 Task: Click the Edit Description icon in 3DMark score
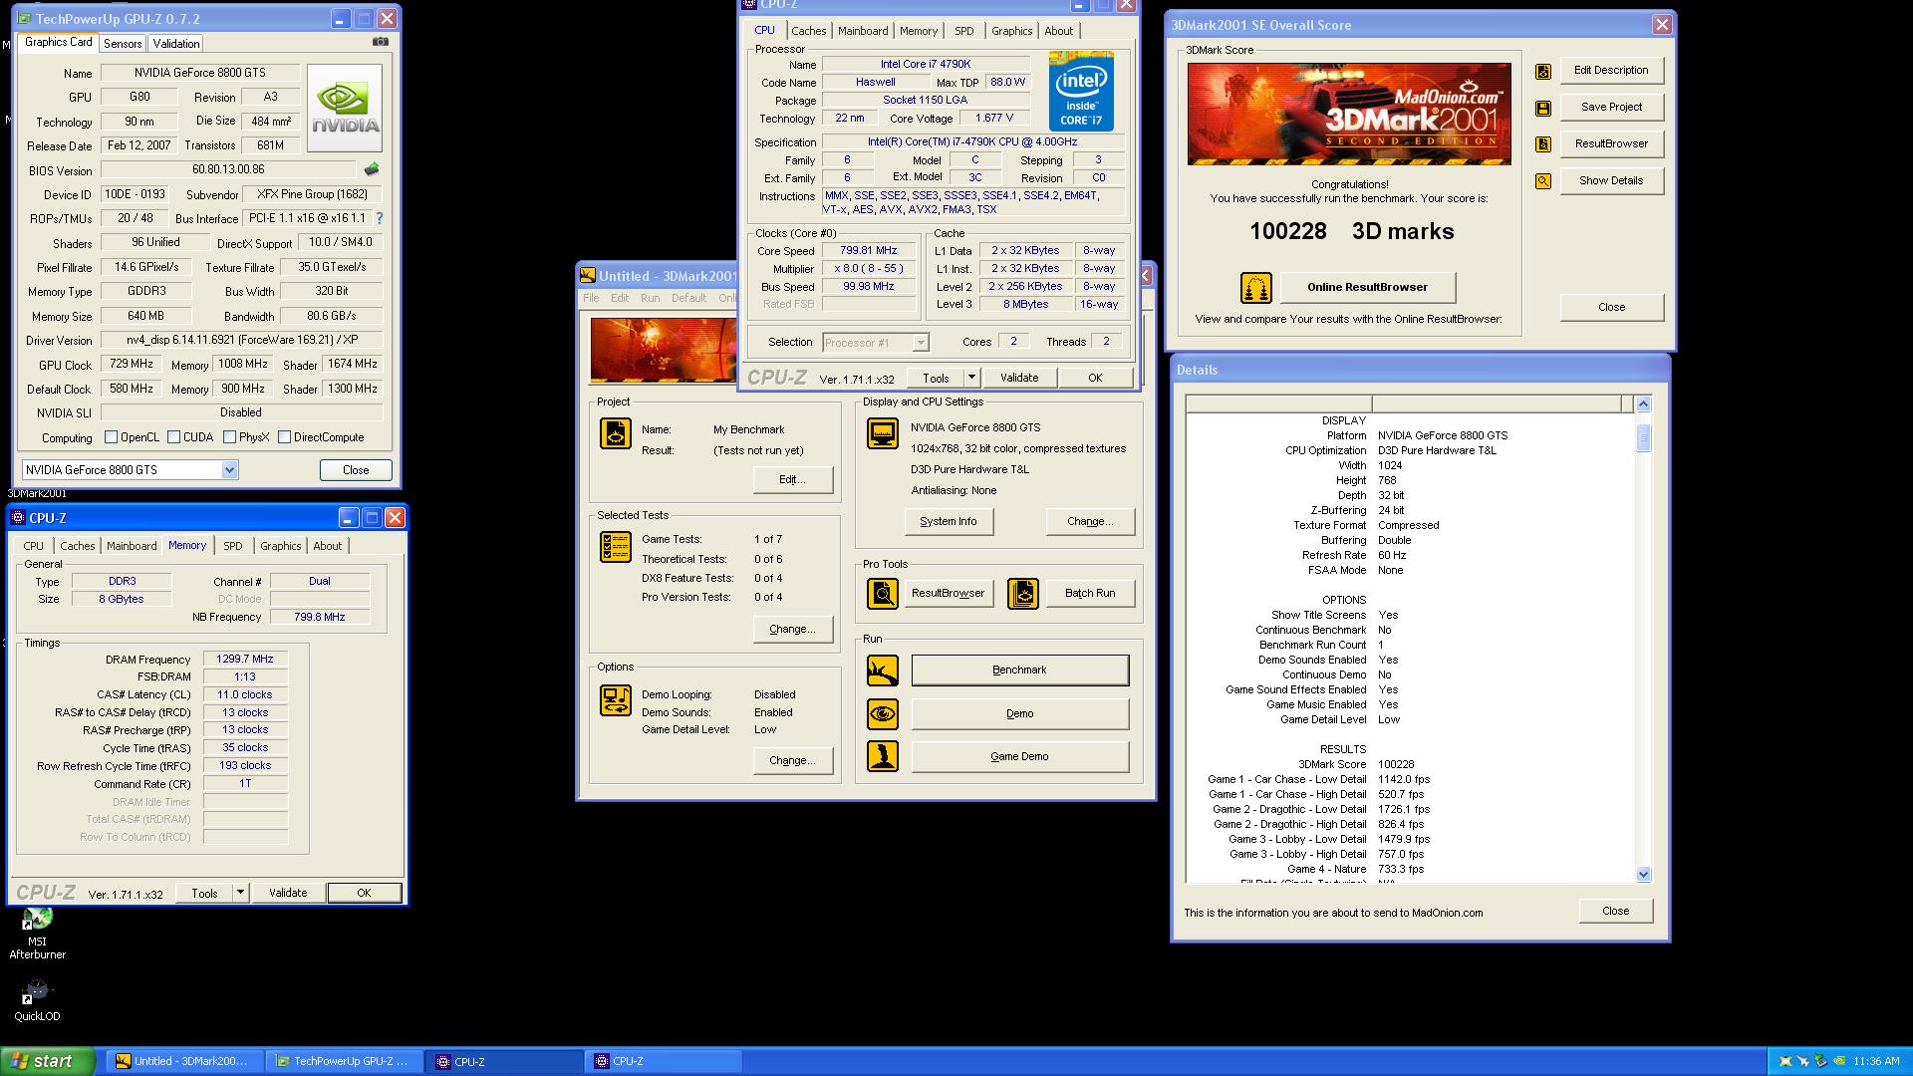[x=1543, y=71]
